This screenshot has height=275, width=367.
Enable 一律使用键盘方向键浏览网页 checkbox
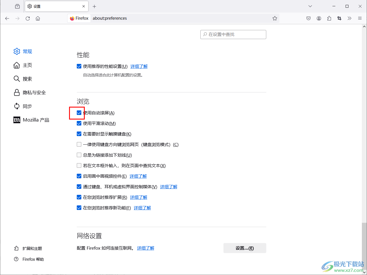click(x=79, y=144)
